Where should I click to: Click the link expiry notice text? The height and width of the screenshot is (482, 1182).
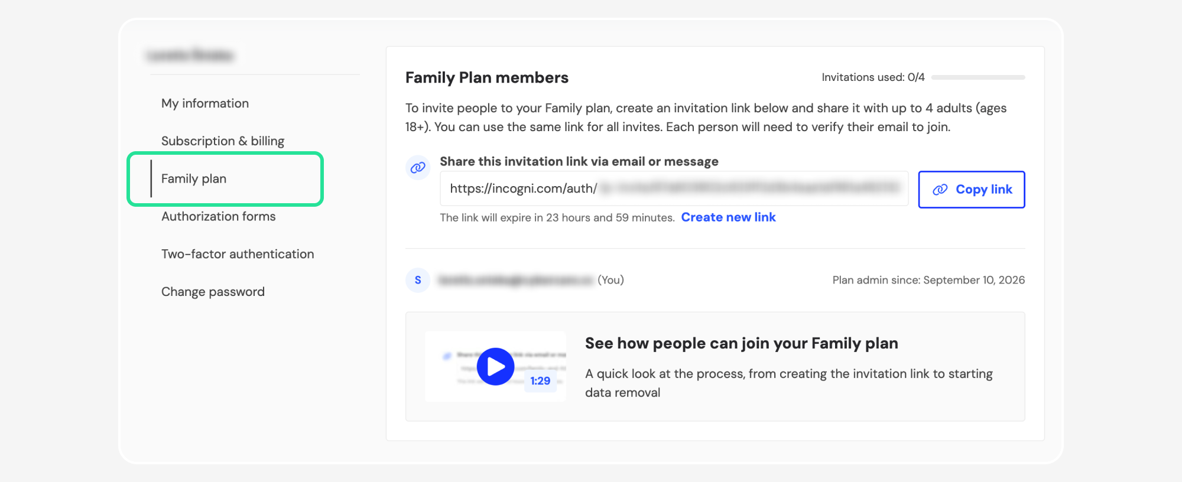(557, 217)
